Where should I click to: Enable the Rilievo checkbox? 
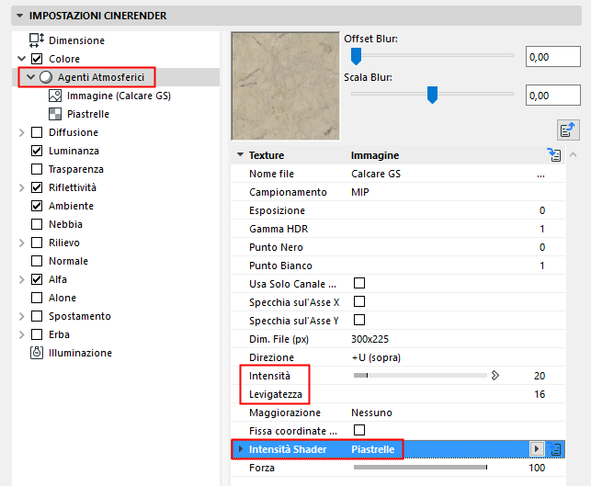point(37,243)
